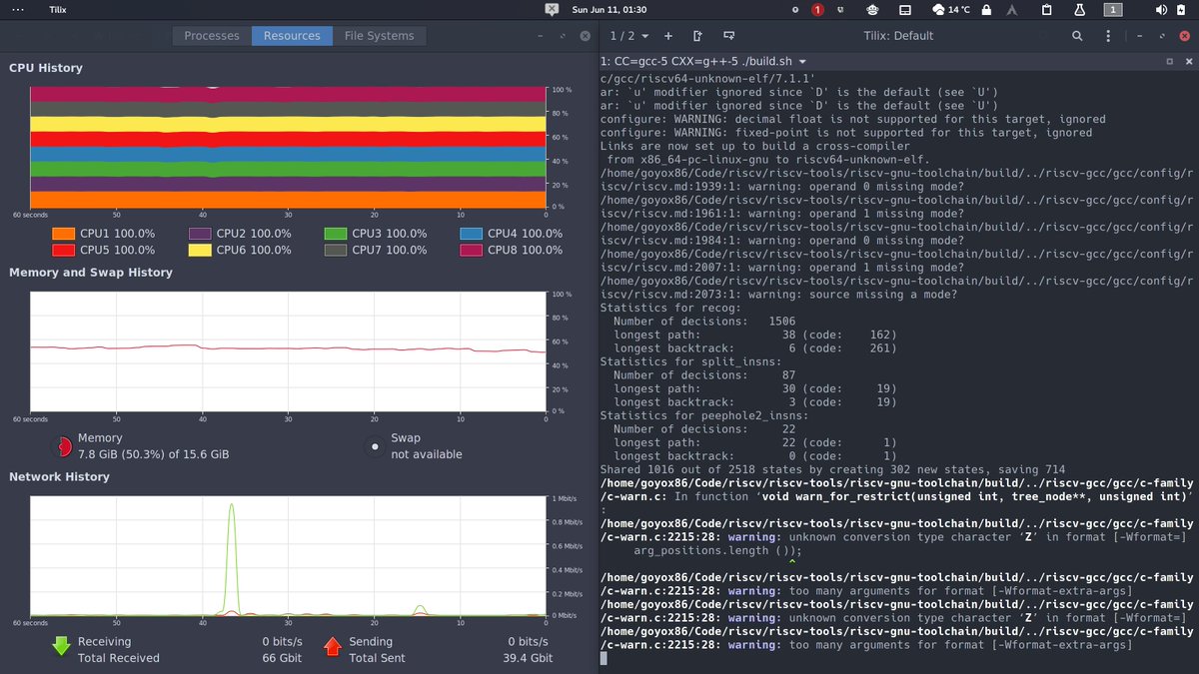
Task: Click the small dot tray icon
Action: click(x=795, y=9)
